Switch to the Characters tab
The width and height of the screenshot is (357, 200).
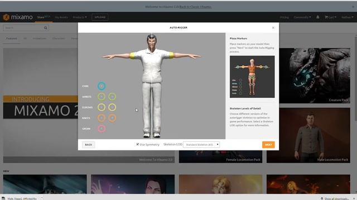(x=59, y=38)
